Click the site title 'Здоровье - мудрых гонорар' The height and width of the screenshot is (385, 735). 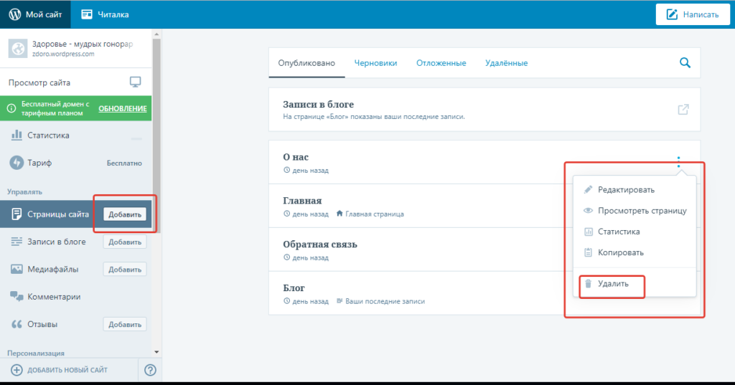coord(83,44)
